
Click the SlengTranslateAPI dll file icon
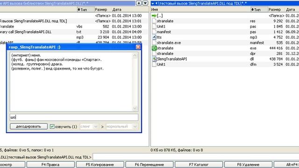pyautogui.click(x=154, y=59)
